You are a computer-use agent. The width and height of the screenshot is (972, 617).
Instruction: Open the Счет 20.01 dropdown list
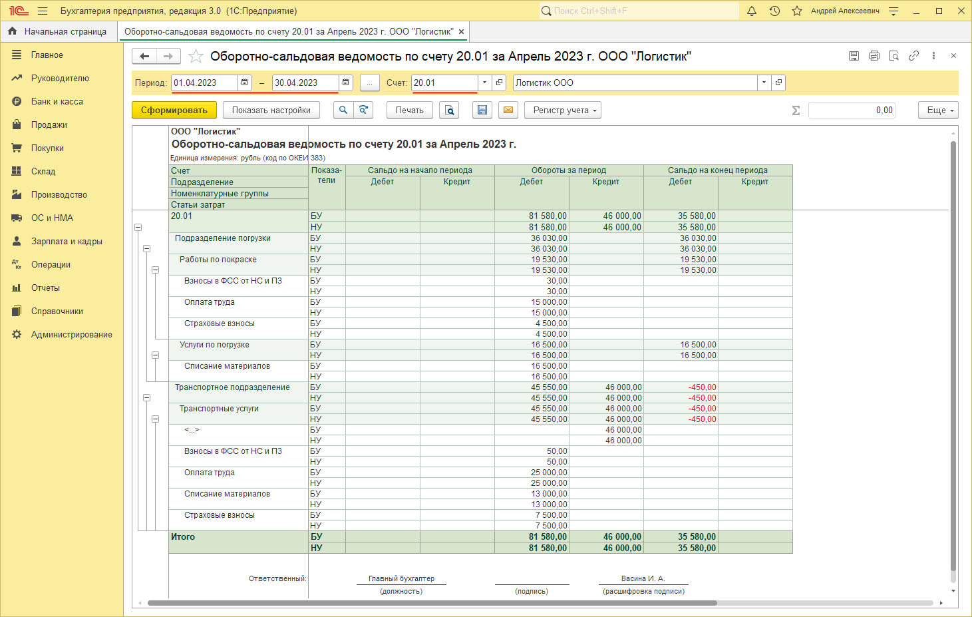tap(484, 83)
